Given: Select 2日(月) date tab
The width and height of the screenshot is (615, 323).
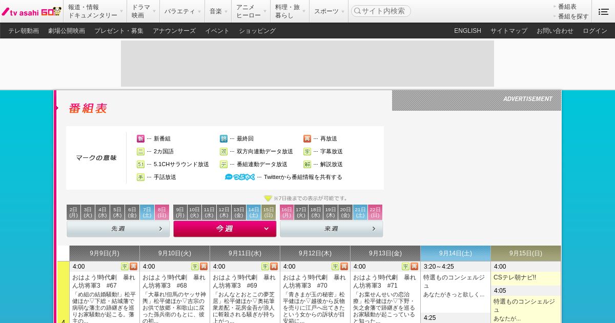Looking at the screenshot, I should (73, 212).
